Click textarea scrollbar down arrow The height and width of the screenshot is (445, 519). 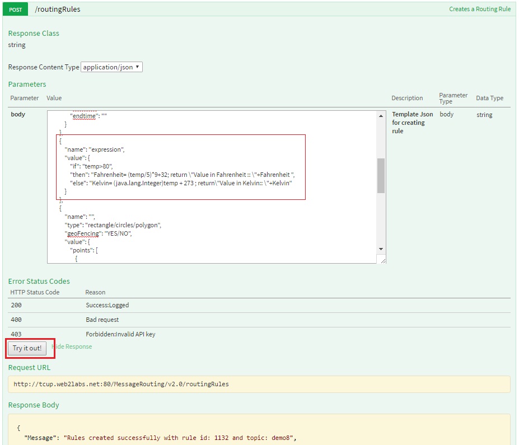381,249
